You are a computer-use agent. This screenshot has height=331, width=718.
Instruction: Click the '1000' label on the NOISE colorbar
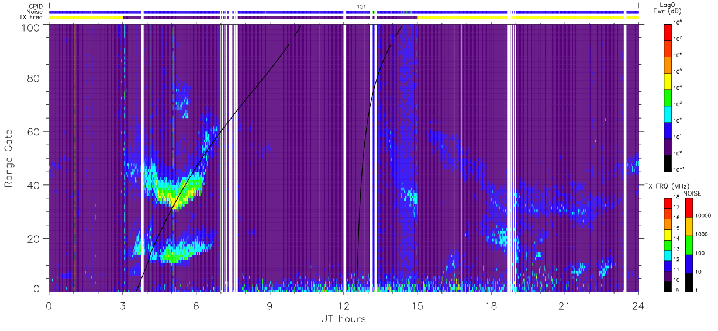pyautogui.click(x=702, y=235)
